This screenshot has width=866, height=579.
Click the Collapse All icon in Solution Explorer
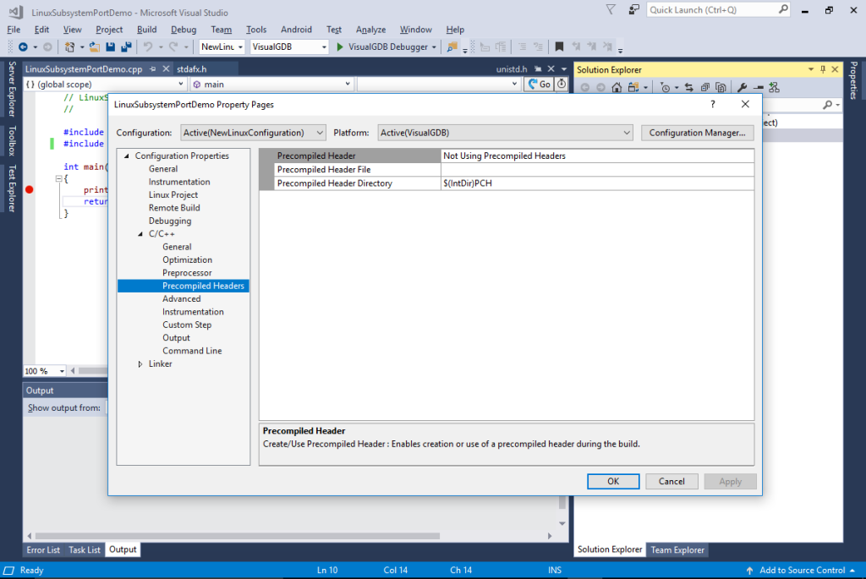[x=705, y=87]
